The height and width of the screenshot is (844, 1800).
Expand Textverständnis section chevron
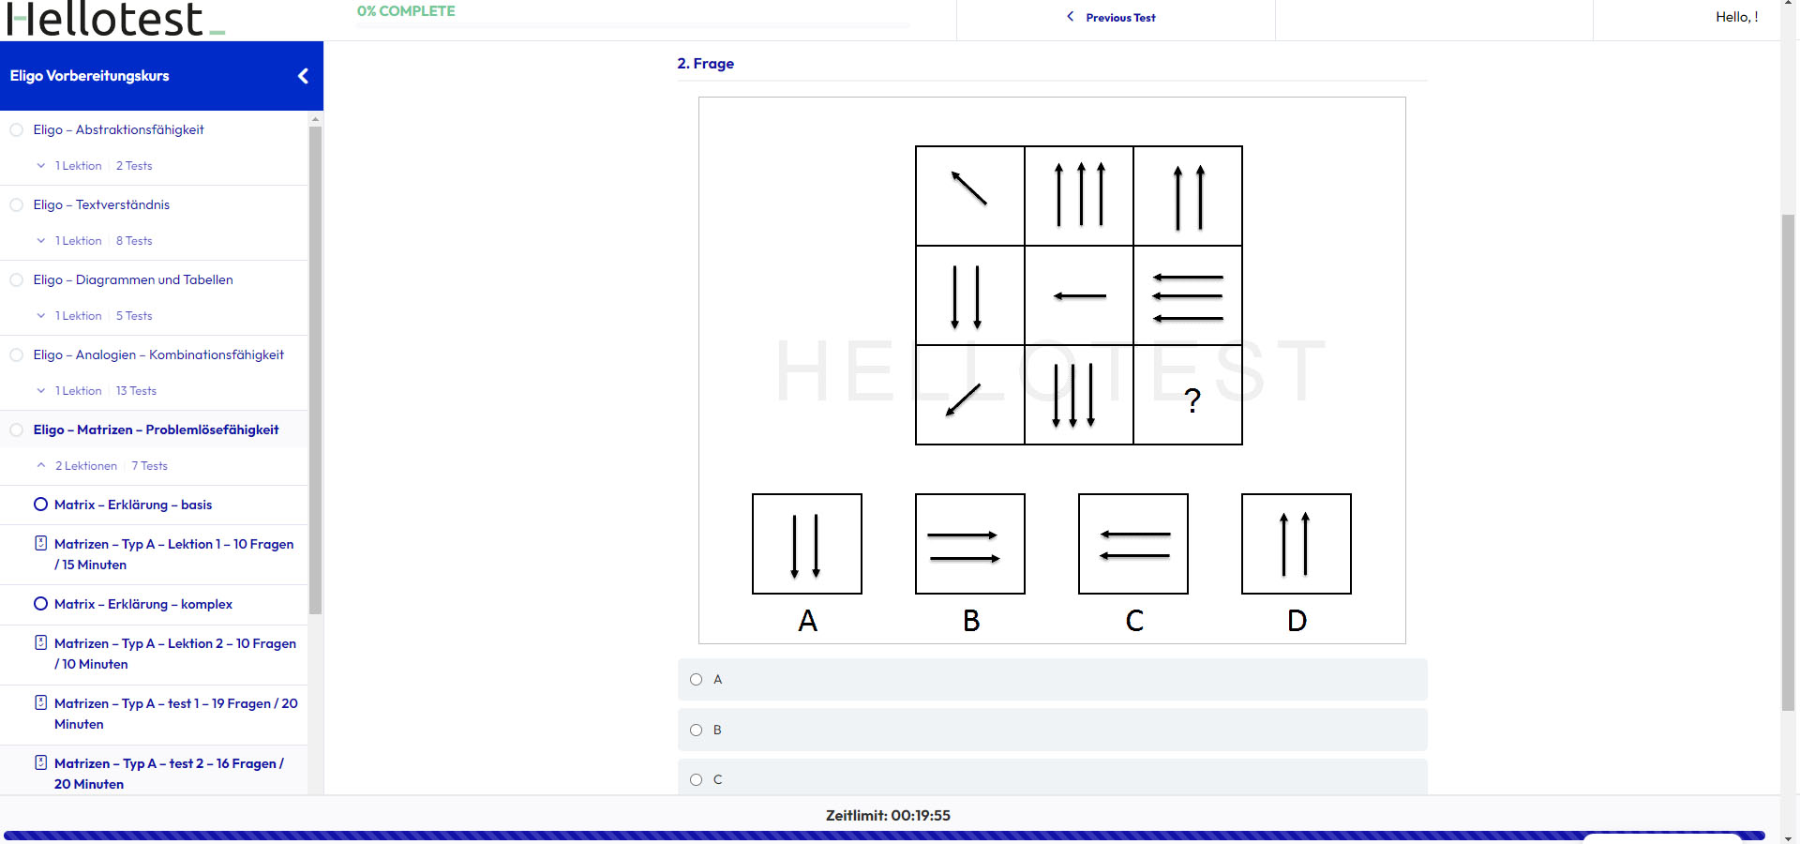click(x=40, y=241)
